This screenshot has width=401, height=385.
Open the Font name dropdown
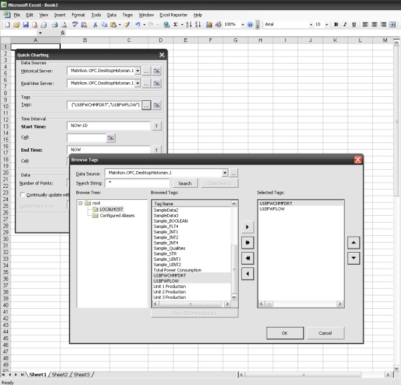tap(311, 25)
